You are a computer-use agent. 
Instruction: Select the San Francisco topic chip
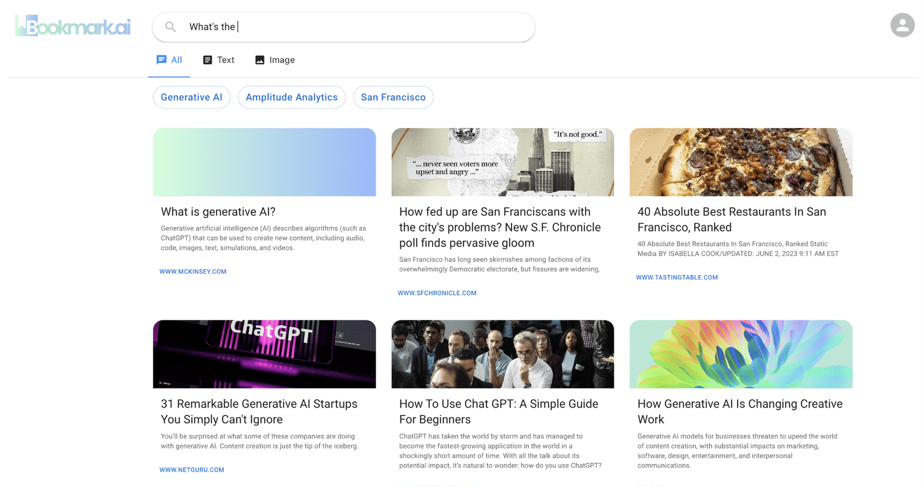point(393,97)
